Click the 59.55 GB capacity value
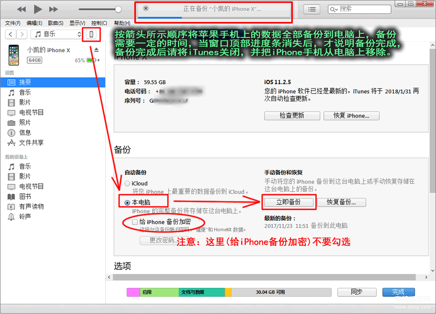The height and width of the screenshot is (314, 436). pyautogui.click(x=155, y=82)
